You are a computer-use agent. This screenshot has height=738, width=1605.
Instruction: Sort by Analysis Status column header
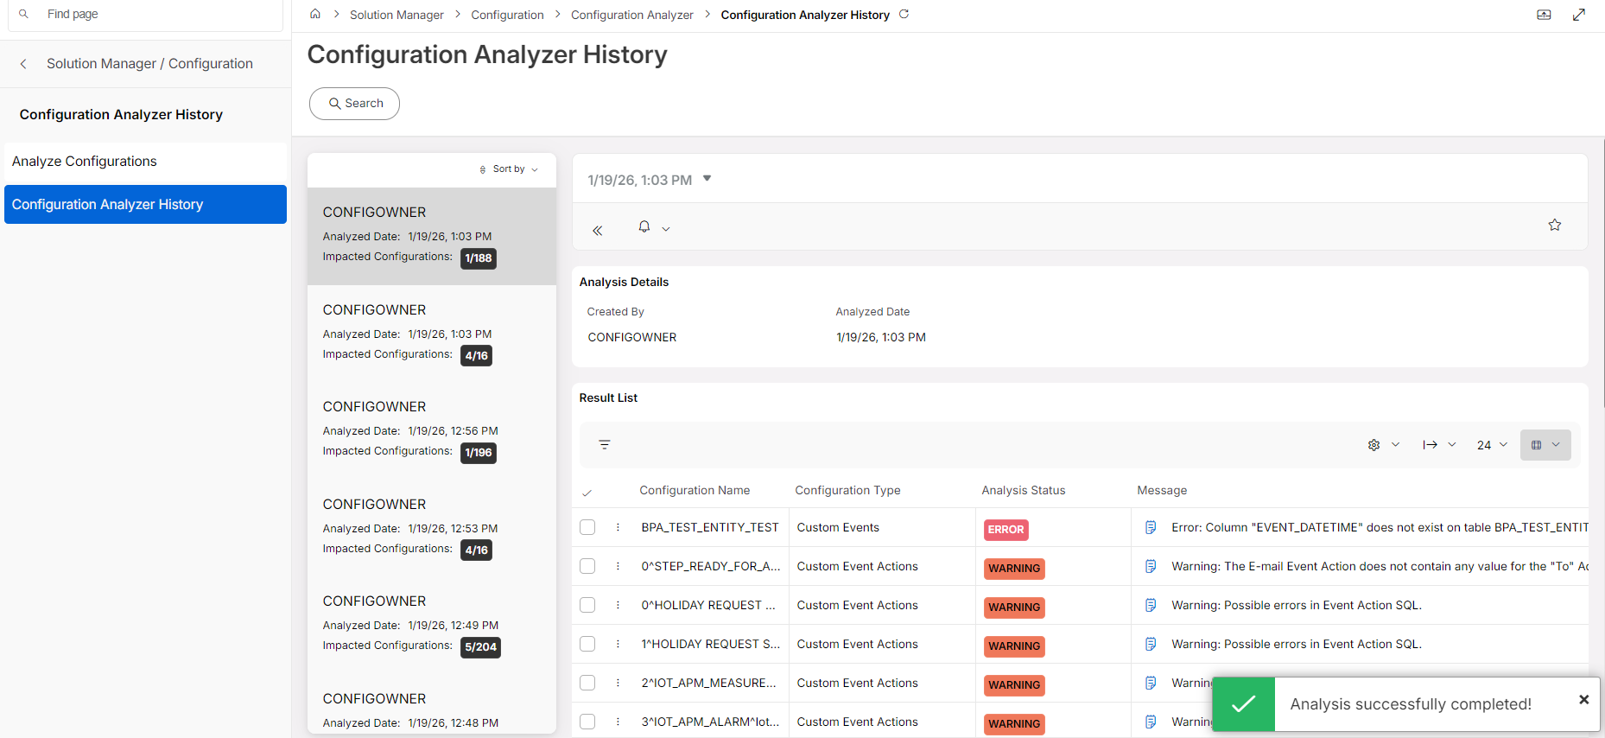1023,491
